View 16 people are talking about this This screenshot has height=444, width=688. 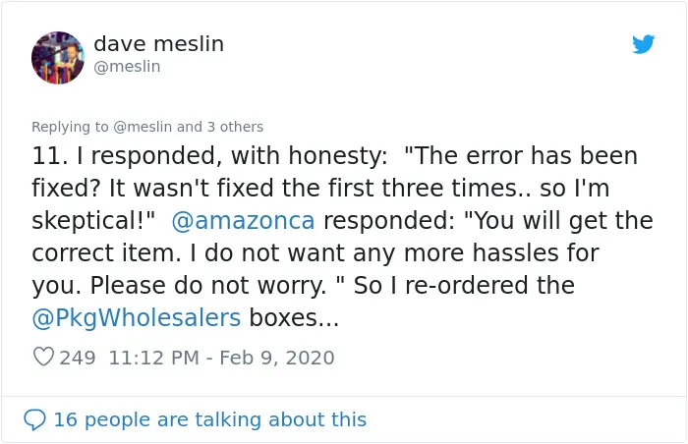(x=209, y=419)
